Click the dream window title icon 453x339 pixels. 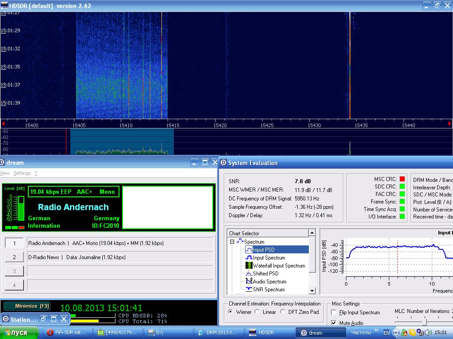pyautogui.click(x=2, y=162)
